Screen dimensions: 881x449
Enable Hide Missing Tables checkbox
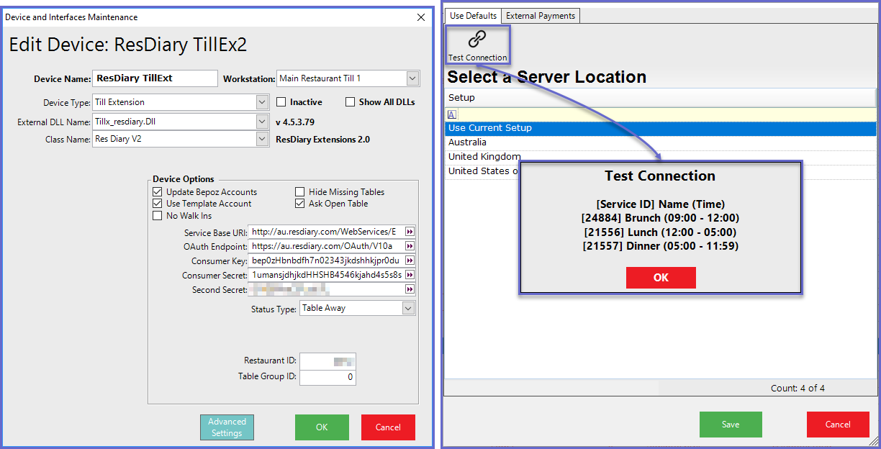point(300,192)
